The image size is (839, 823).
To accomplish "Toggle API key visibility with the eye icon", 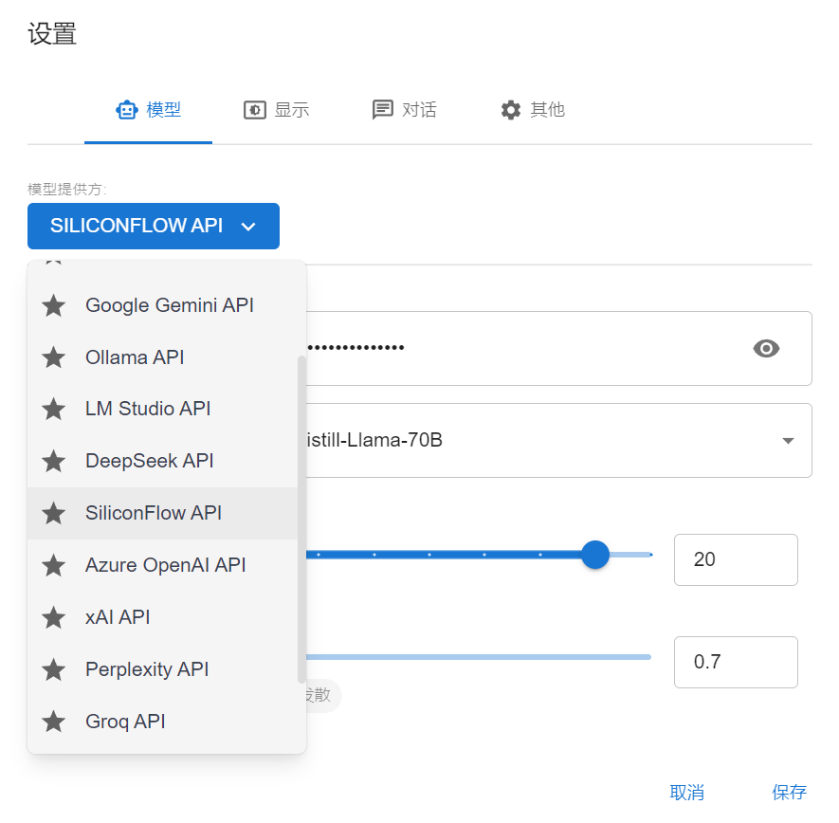I will point(766,348).
